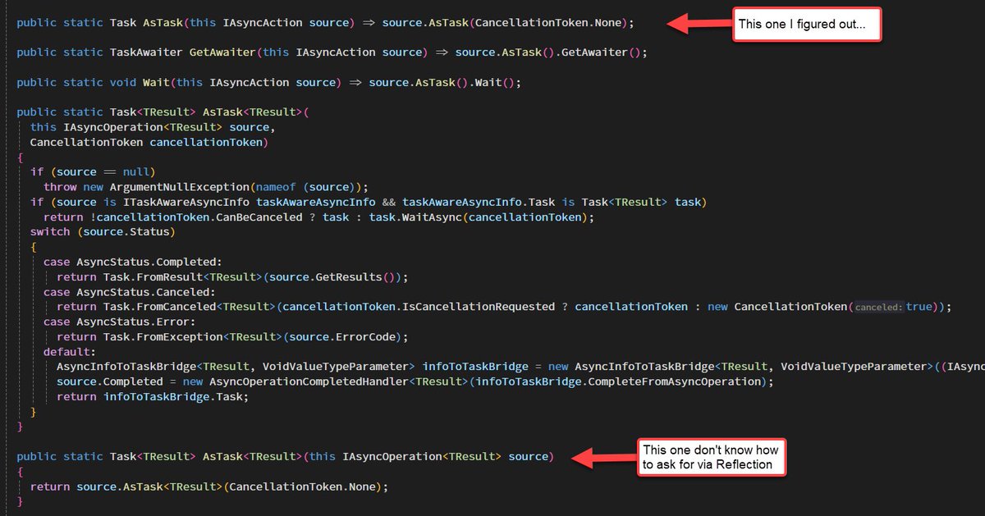Click 'cancellationToken.IsCancellationRequested' expression

419,307
